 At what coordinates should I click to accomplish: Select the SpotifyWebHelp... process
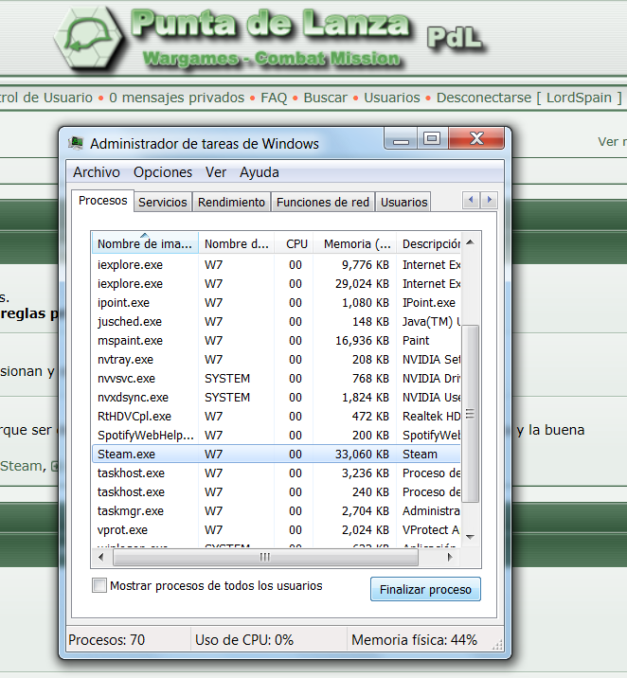276,436
